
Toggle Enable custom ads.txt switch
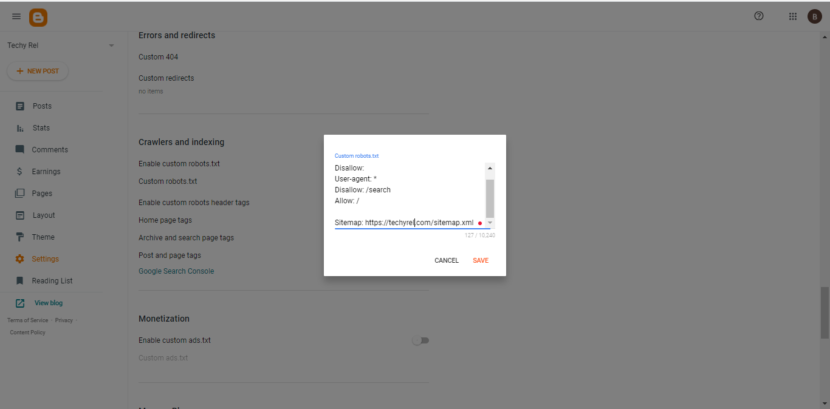420,340
